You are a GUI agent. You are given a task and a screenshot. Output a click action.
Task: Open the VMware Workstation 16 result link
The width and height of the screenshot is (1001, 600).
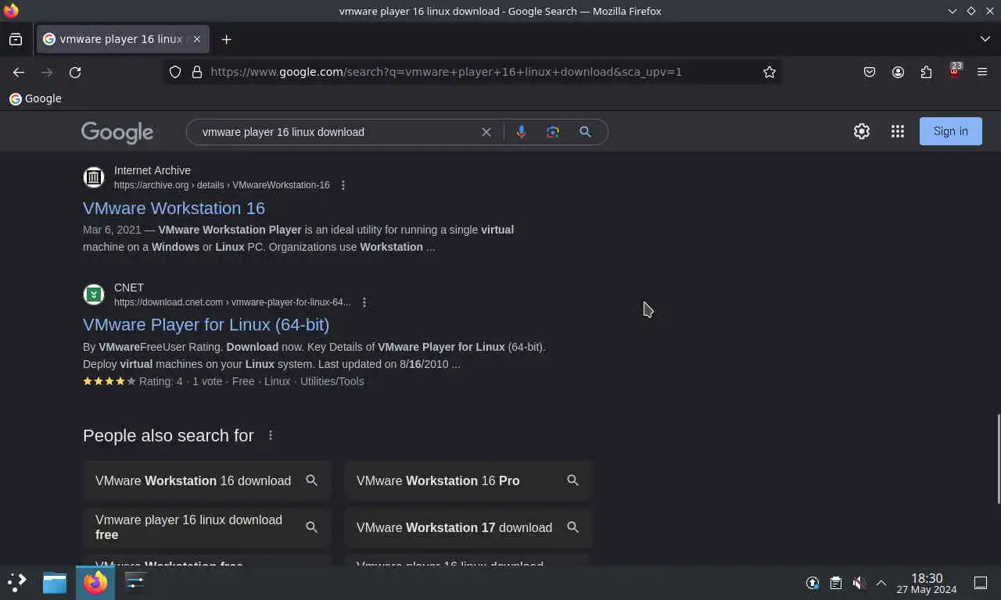point(174,208)
